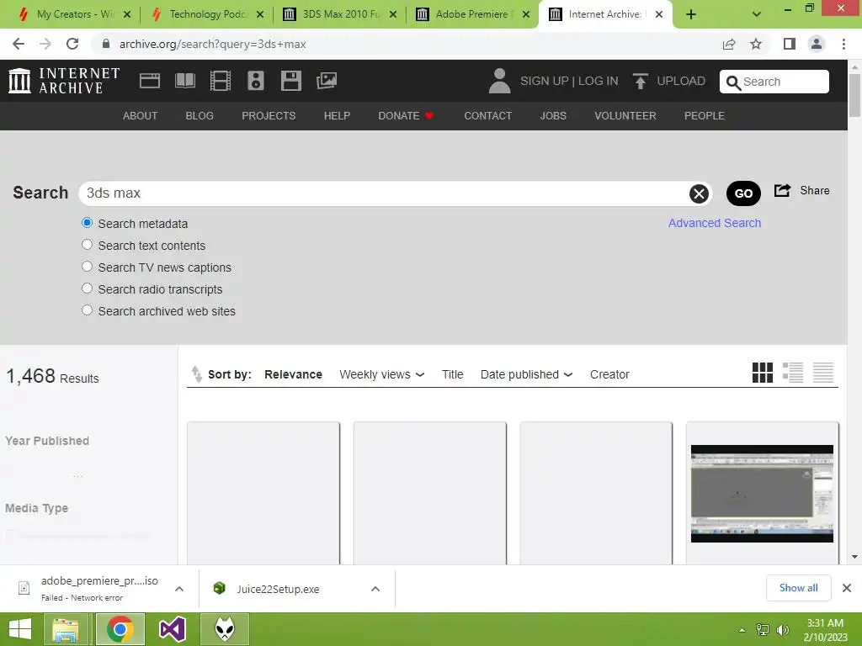862x646 pixels.
Task: Clear the 3ds max search query
Action: 699,193
